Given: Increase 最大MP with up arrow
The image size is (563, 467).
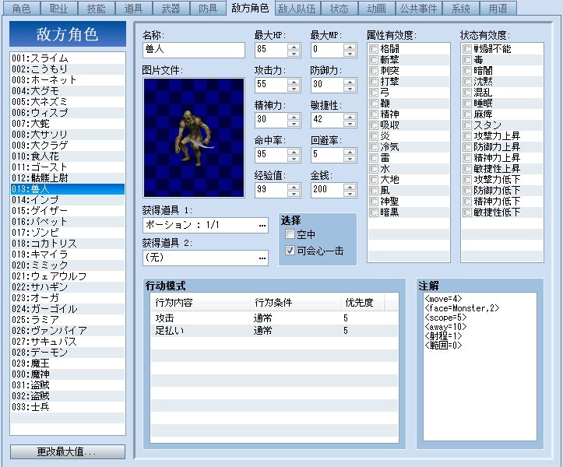Looking at the screenshot, I should coord(350,47).
